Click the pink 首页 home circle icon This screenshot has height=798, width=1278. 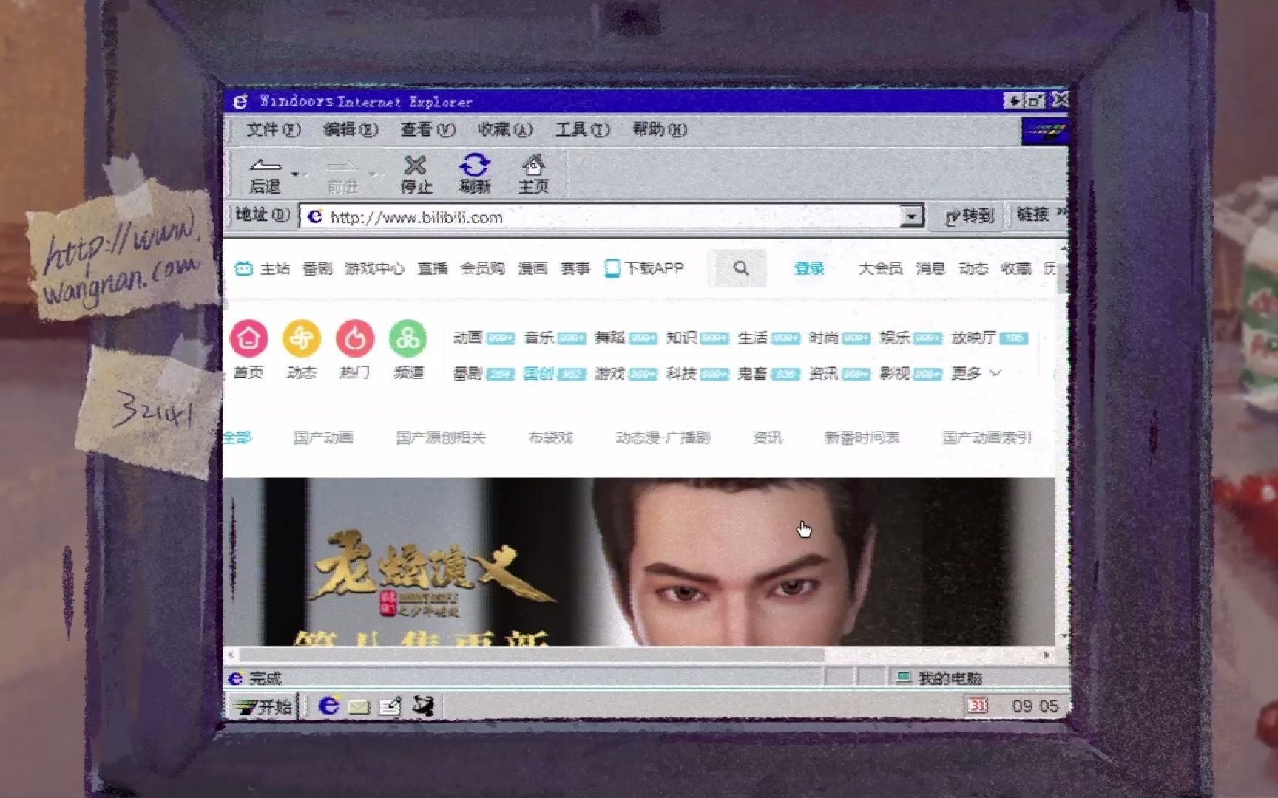point(248,338)
